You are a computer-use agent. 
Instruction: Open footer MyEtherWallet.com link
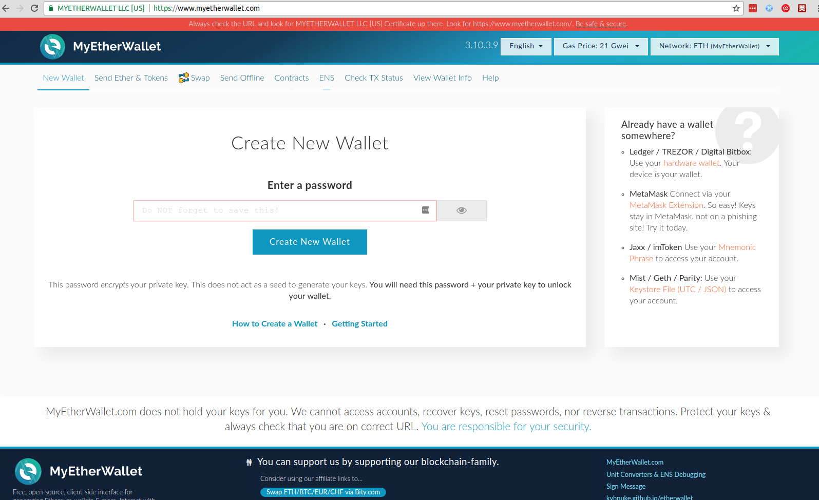tap(635, 463)
